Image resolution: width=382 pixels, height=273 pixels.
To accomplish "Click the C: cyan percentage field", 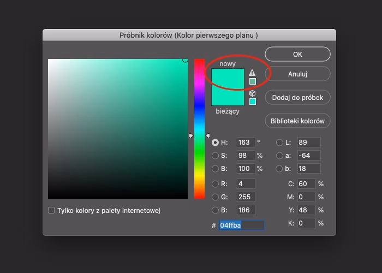I will point(307,184).
